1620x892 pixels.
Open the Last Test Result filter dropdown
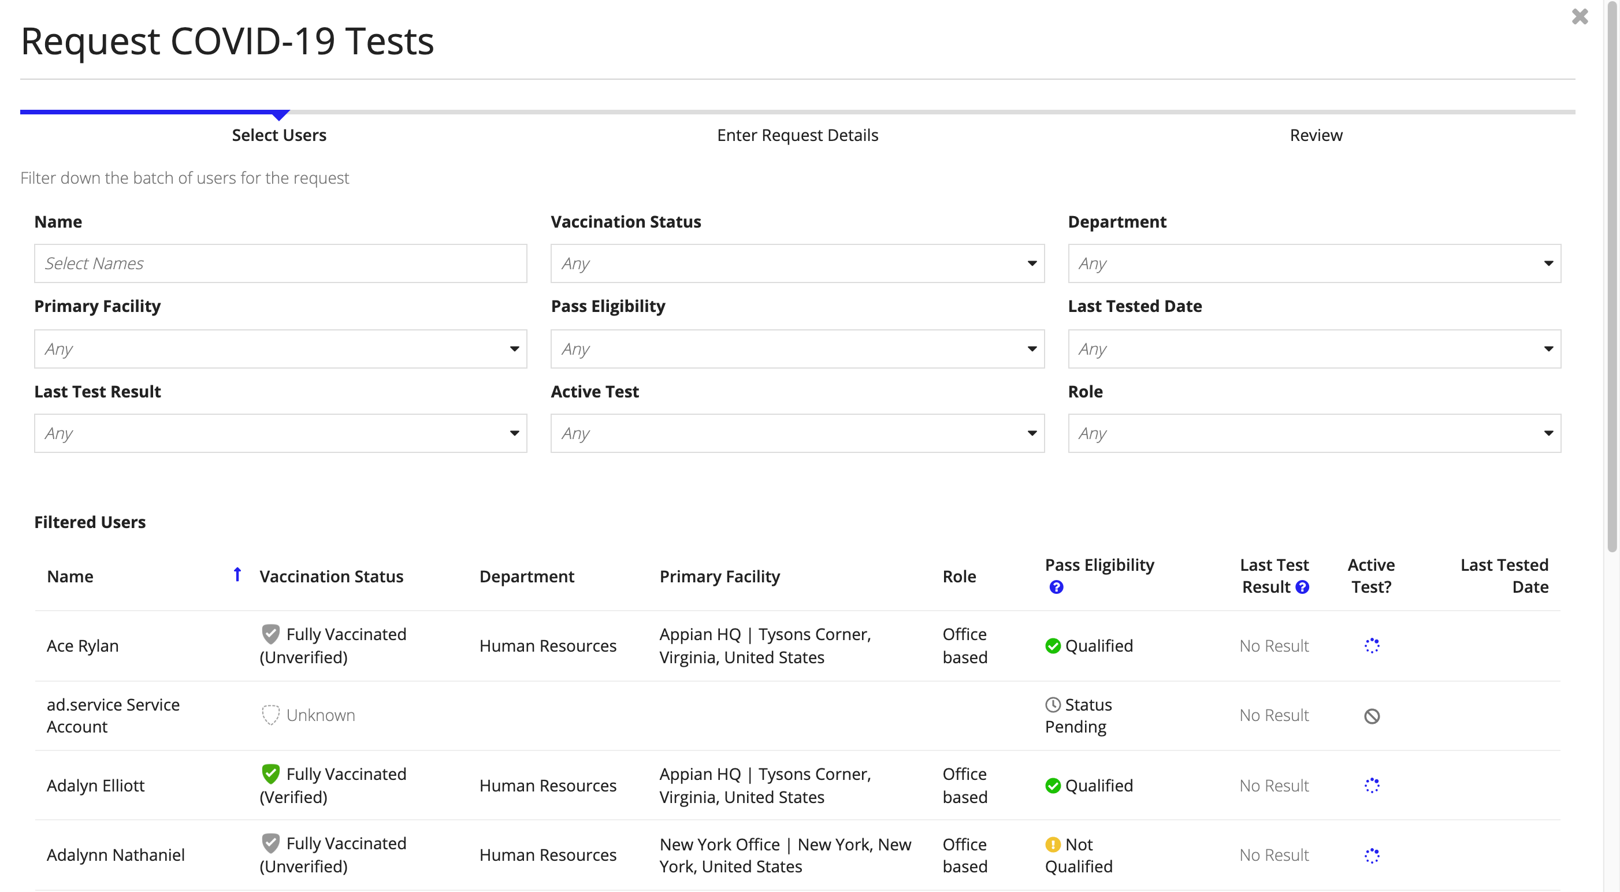point(280,433)
